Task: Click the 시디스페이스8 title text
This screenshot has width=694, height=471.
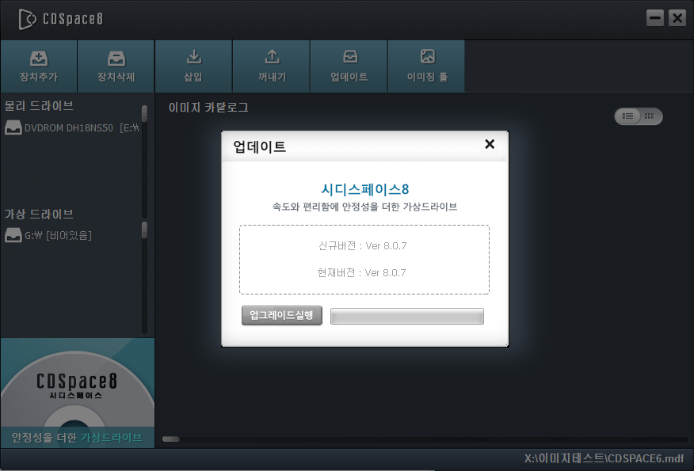Action: pyautogui.click(x=364, y=189)
